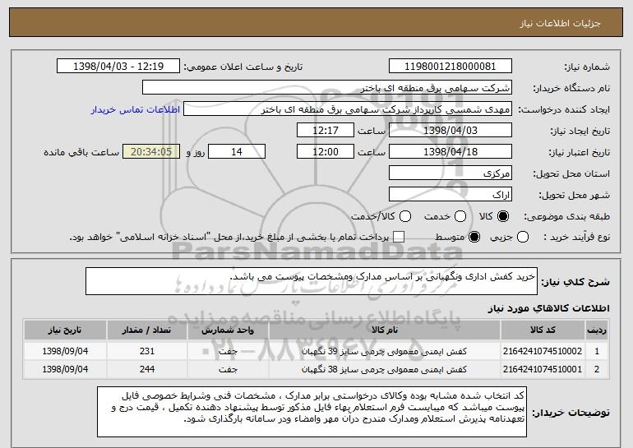The width and height of the screenshot is (633, 448).
Task: Click the ردیف column header
Action: 597,330
